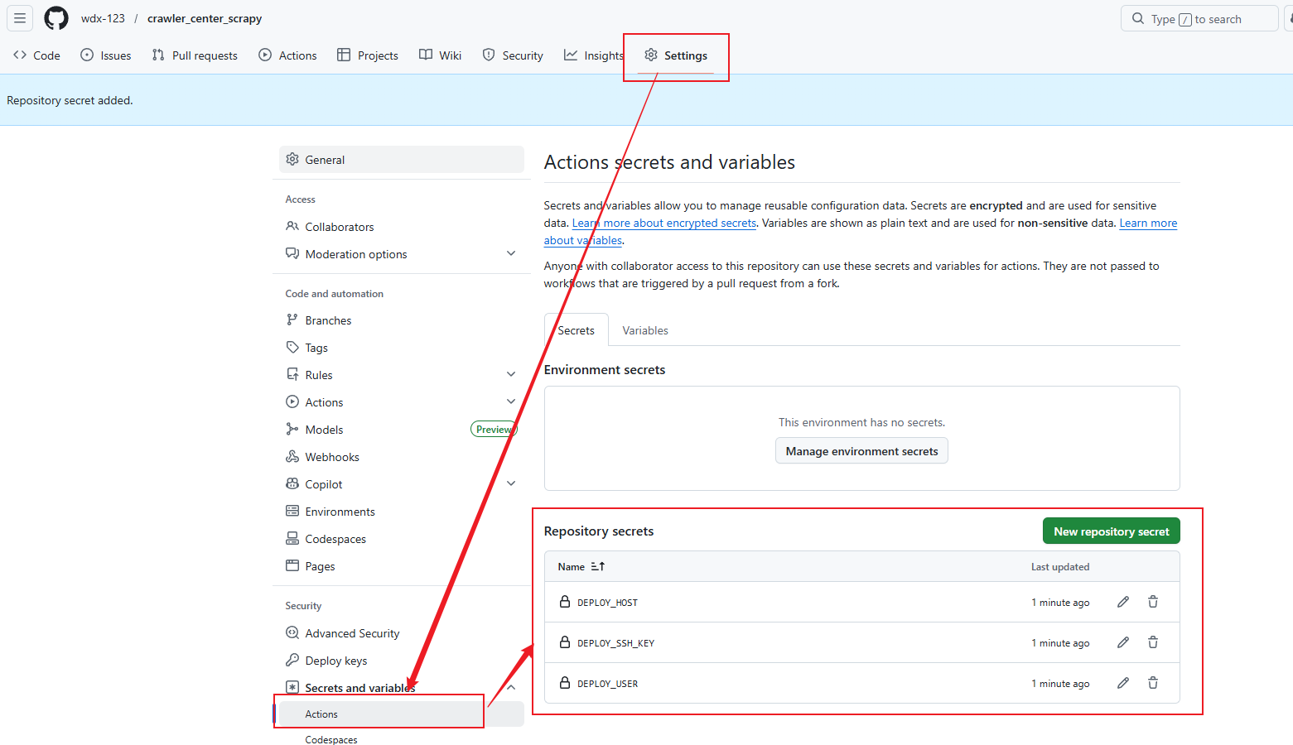Screen dimensions: 1293x745
Task: Click the lock icon beside DEPLOY_HOST
Action: pos(565,602)
